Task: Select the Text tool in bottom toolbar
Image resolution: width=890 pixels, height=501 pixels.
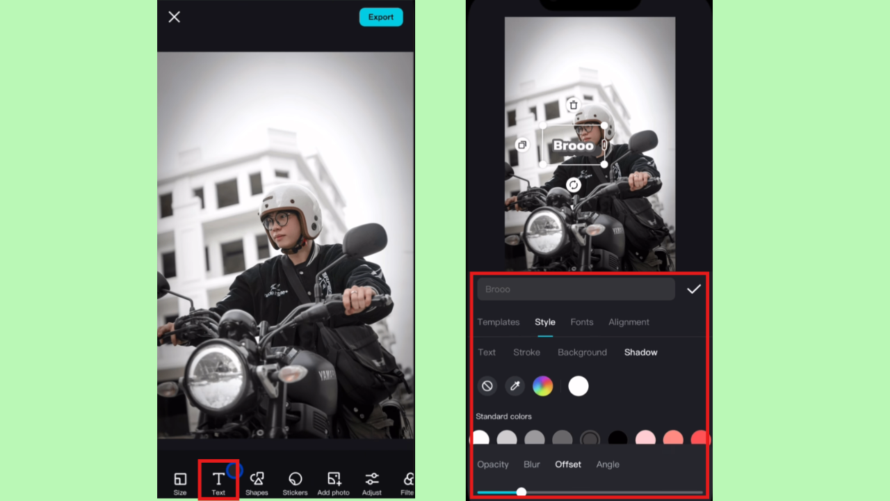Action: click(218, 482)
